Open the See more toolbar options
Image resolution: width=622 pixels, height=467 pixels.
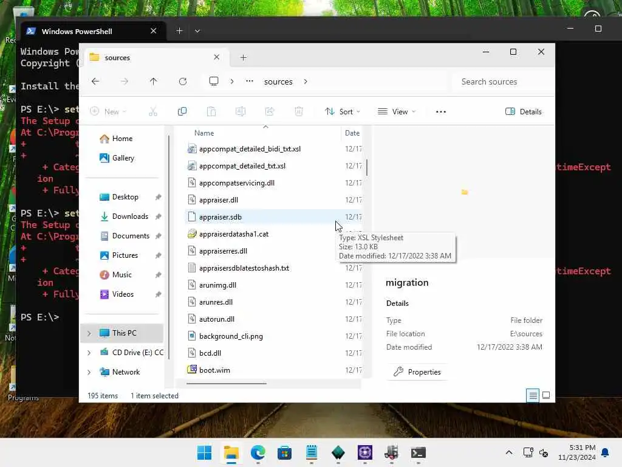coord(441,112)
